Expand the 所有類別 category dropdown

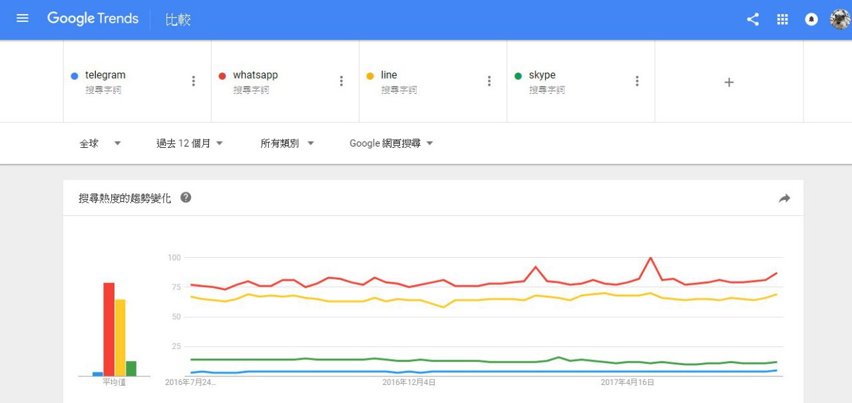pos(287,143)
